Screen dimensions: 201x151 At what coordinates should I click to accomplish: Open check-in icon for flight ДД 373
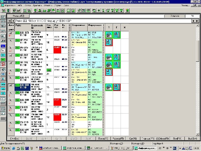coord(109,35)
